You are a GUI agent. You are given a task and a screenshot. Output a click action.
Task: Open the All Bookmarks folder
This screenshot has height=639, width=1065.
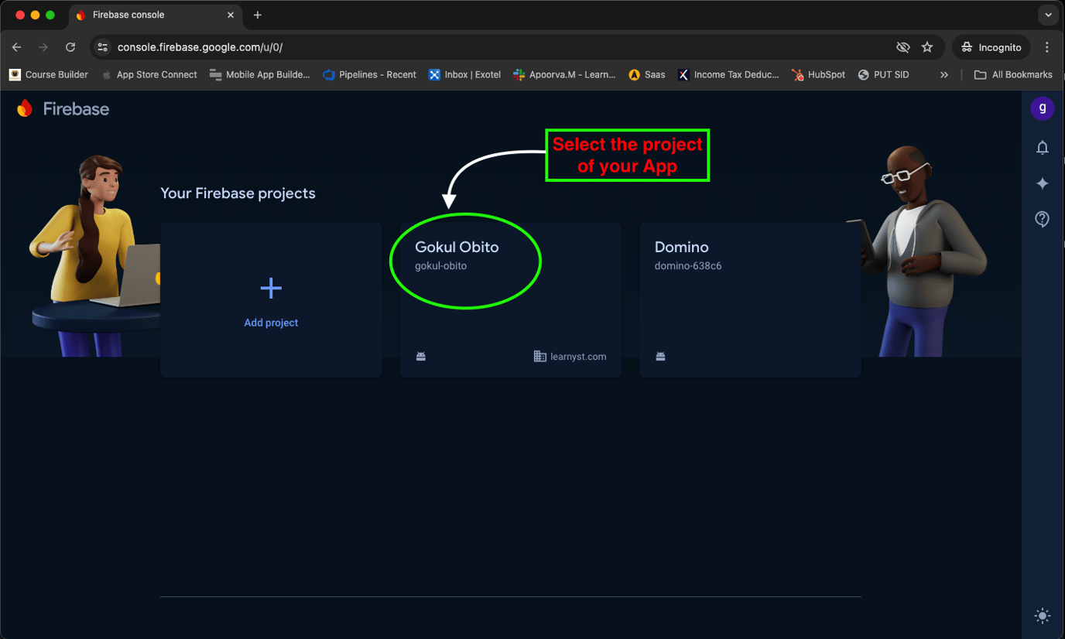pyautogui.click(x=1014, y=74)
